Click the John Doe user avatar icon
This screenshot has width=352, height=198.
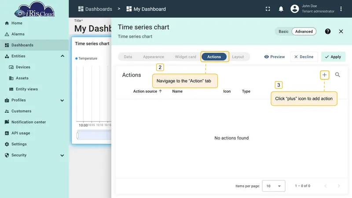point(294,9)
